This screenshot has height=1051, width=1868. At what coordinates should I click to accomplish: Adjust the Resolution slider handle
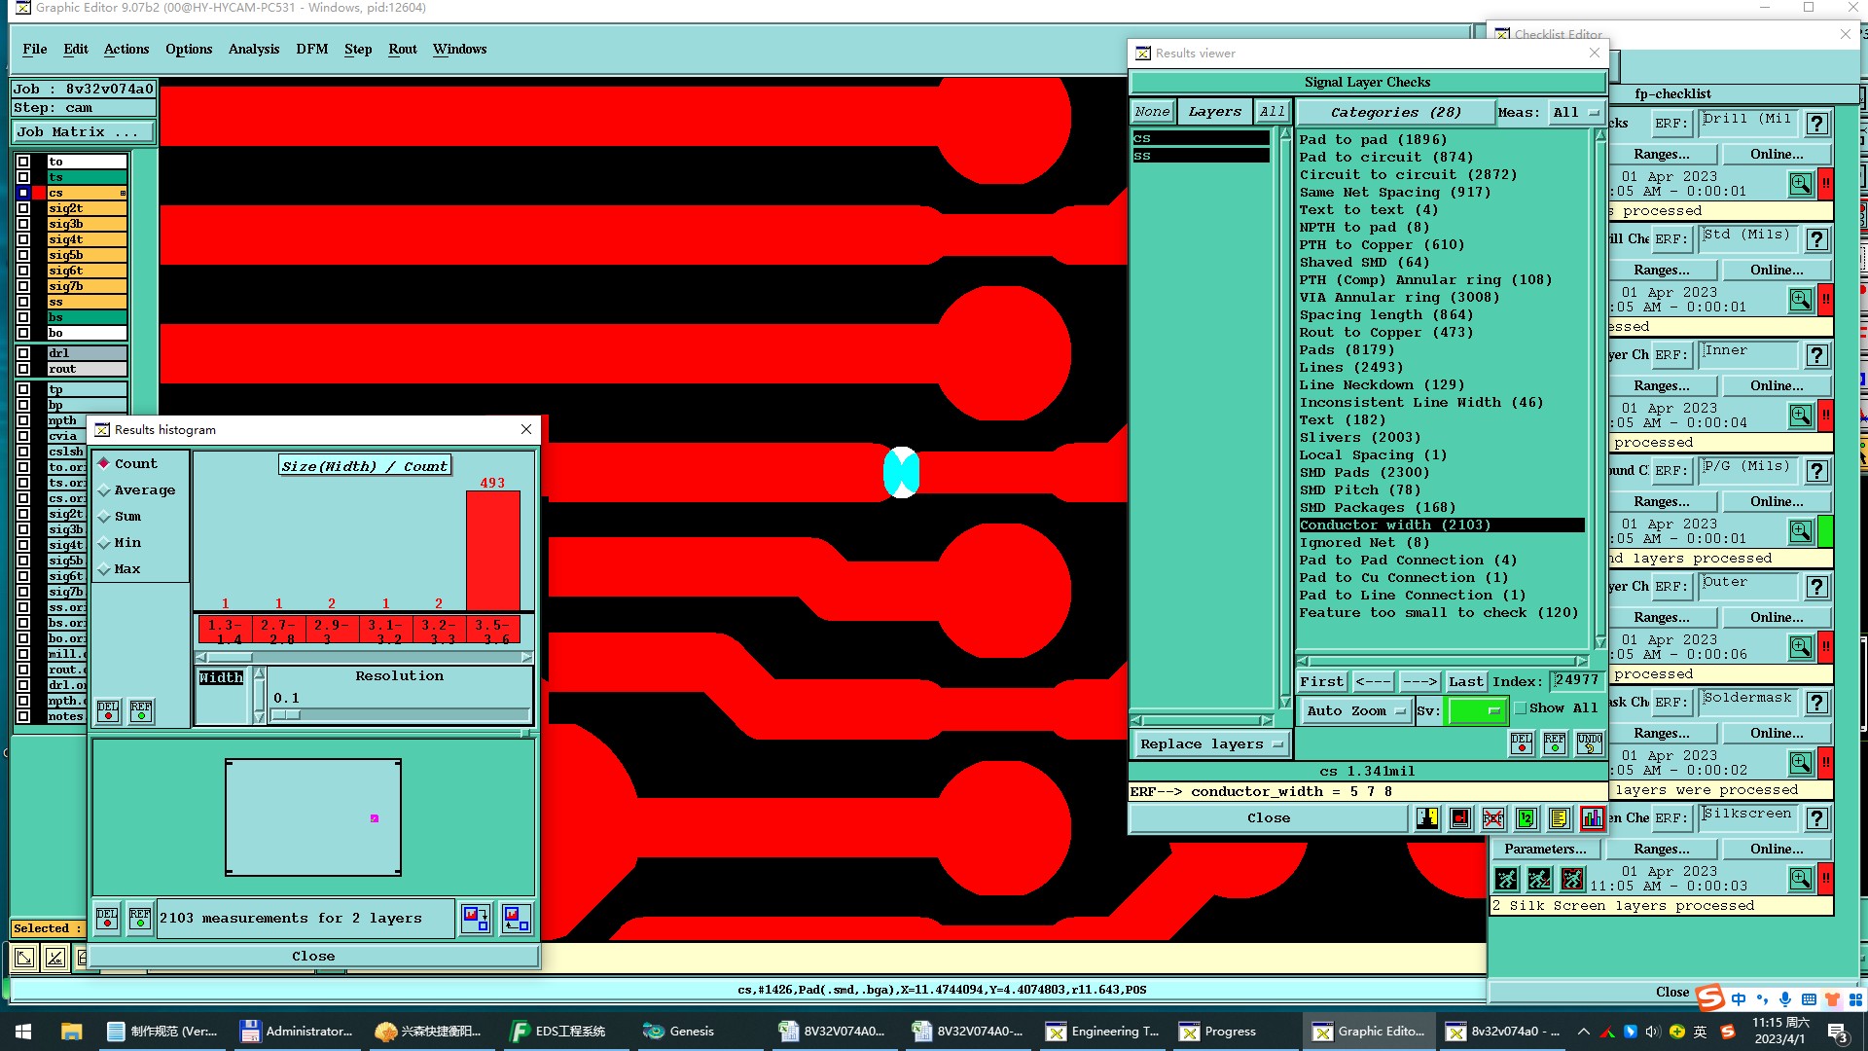(286, 714)
